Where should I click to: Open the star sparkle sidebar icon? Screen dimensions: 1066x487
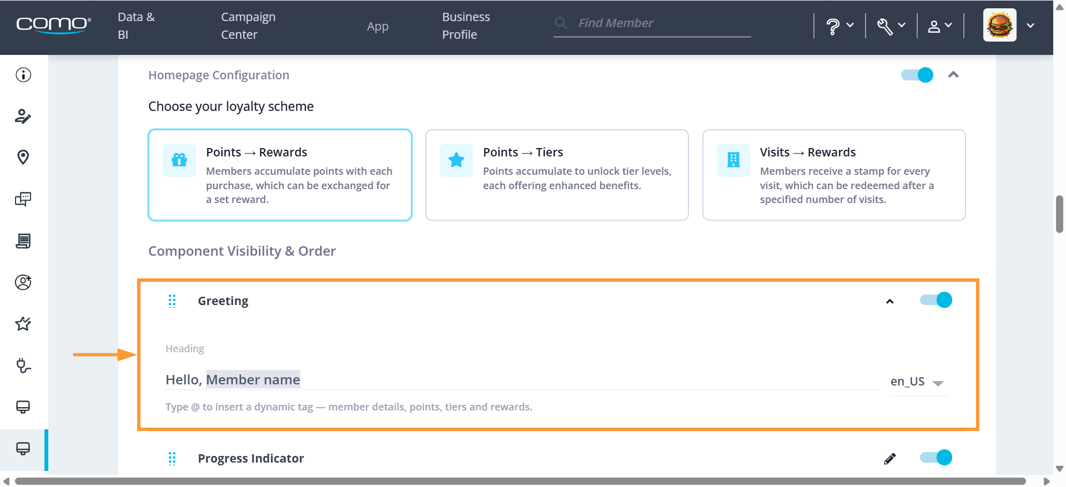pos(23,324)
